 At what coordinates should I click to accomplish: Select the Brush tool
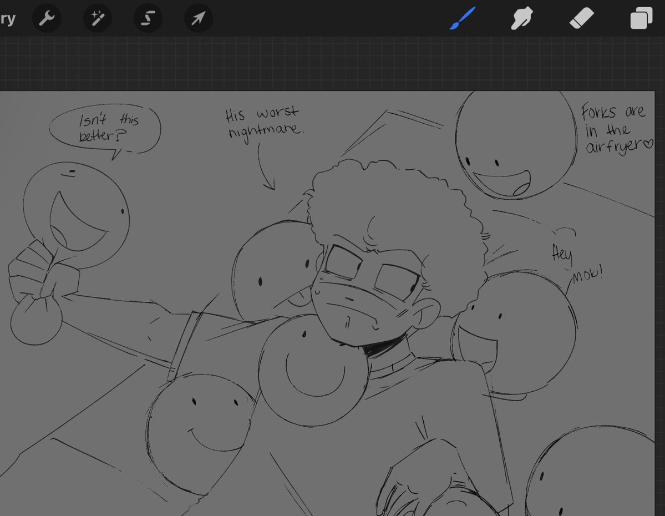[463, 18]
